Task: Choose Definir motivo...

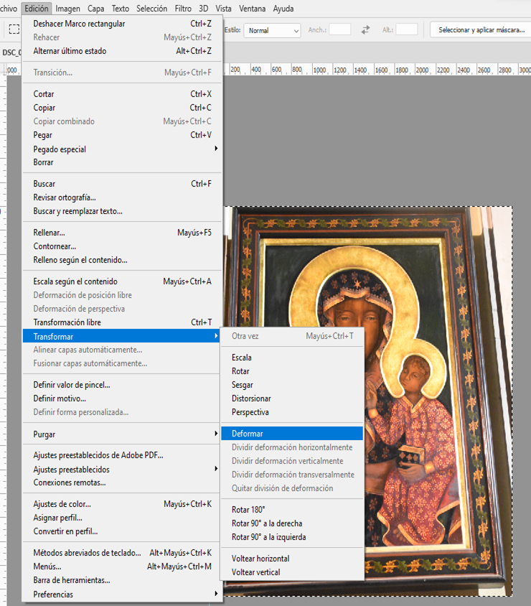Action: 123,398
